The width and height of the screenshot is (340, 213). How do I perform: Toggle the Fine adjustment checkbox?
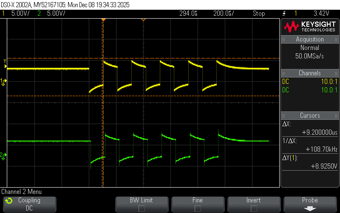pyautogui.click(x=198, y=208)
